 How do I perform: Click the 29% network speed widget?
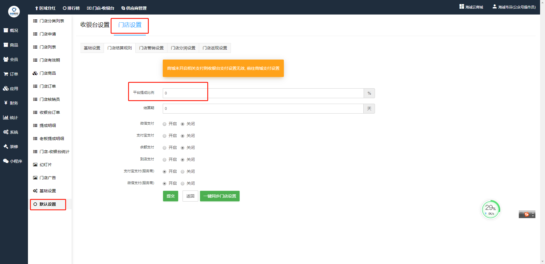tap(491, 209)
